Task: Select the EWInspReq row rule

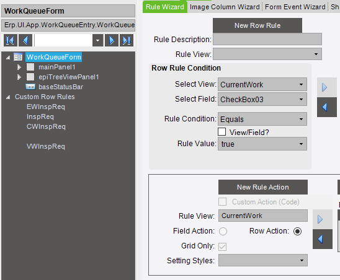Action: tap(46, 107)
